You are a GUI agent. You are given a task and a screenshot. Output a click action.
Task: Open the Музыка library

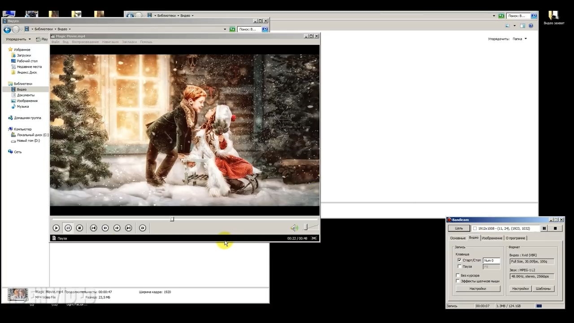[23, 106]
